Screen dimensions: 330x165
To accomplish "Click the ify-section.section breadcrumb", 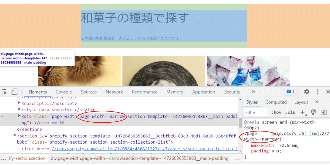I will pos(27,158).
